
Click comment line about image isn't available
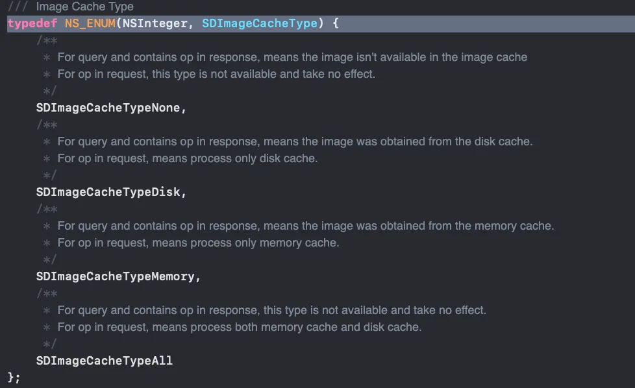click(x=292, y=57)
